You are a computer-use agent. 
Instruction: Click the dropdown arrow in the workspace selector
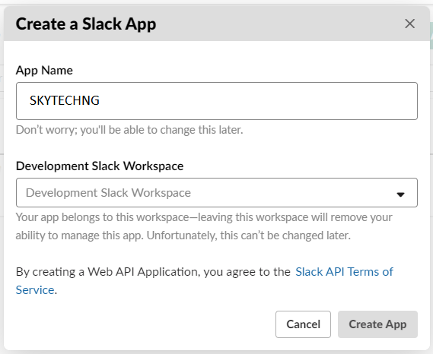(x=400, y=194)
